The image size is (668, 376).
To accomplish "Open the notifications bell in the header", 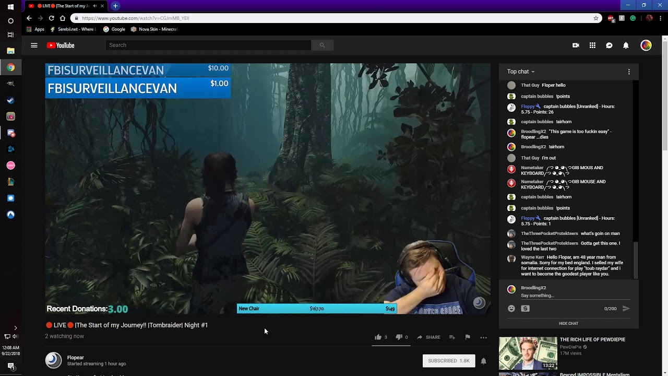I will [x=626, y=45].
